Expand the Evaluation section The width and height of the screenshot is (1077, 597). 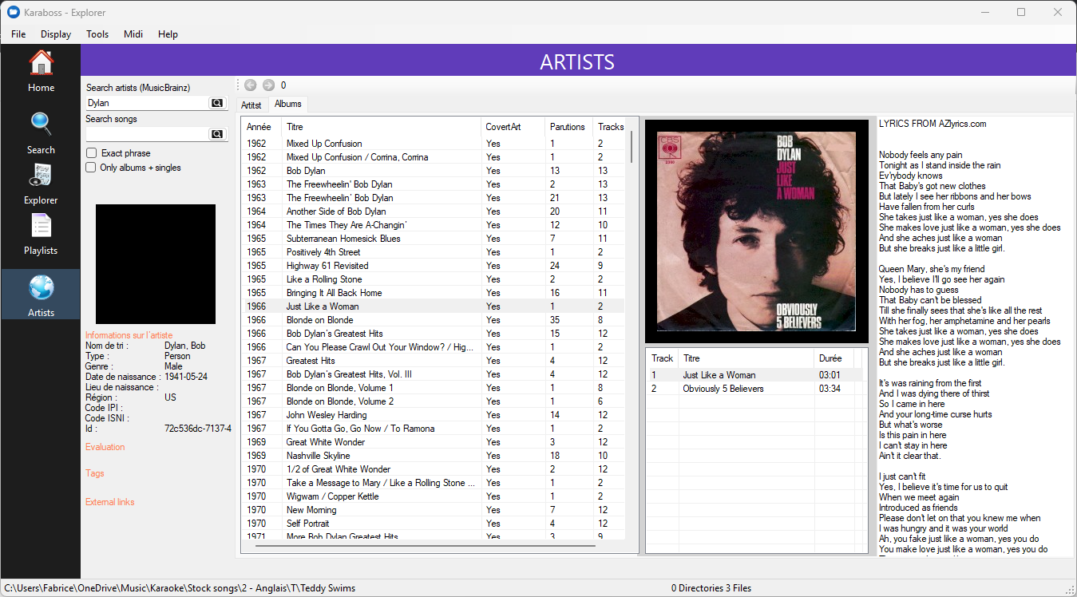point(105,447)
